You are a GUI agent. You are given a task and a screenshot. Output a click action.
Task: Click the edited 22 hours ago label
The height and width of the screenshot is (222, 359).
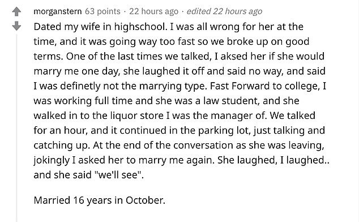click(224, 11)
